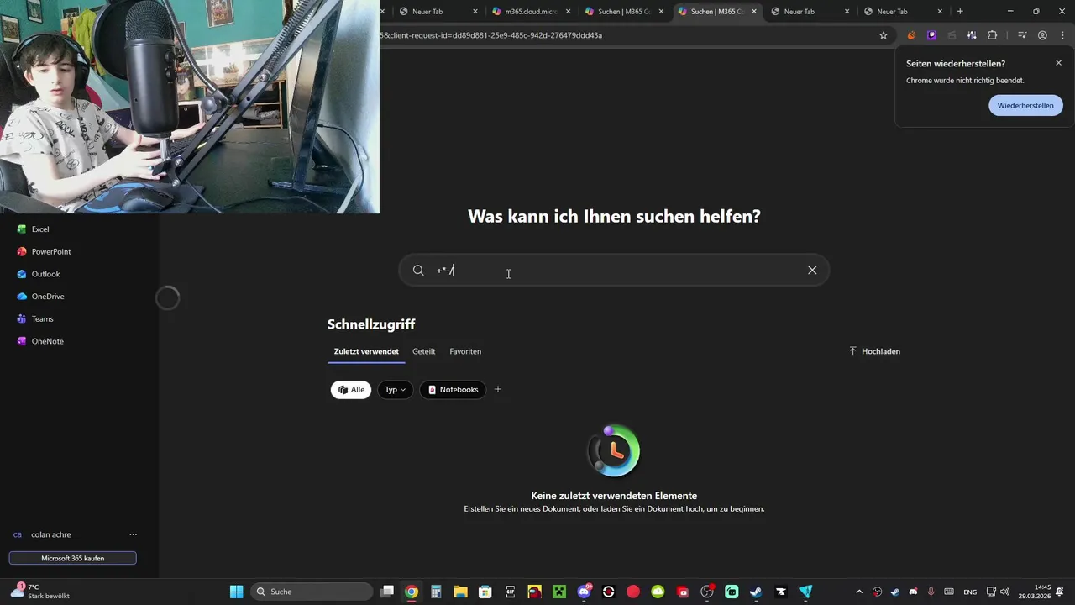Viewport: 1075px width, 605px height.
Task: Expand the Typ filter dropdown
Action: 395,390
